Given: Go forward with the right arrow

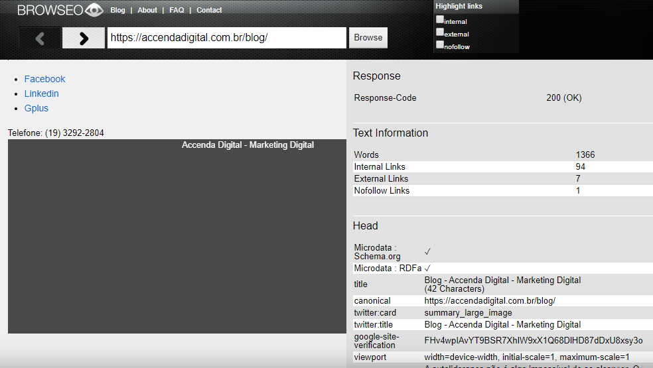Looking at the screenshot, I should [x=84, y=38].
